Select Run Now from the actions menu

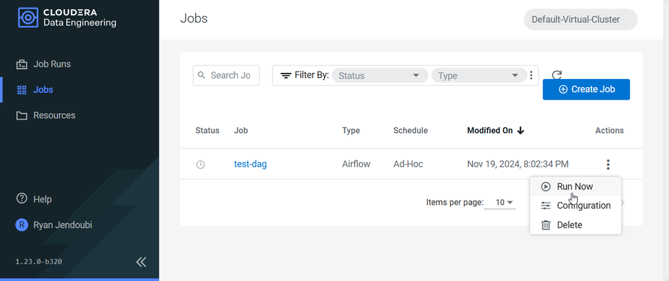[x=575, y=187]
